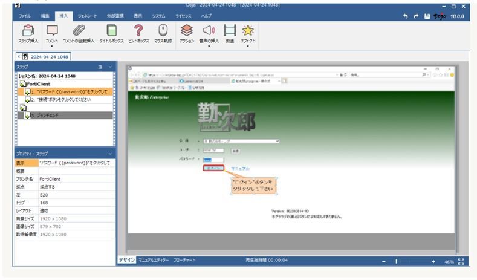Switch to マニュアルエディター view
477x280 pixels.
(154, 260)
